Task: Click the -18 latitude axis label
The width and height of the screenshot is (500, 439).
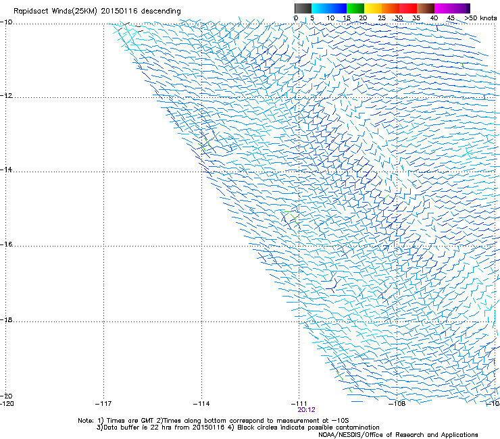Action: tap(6, 319)
